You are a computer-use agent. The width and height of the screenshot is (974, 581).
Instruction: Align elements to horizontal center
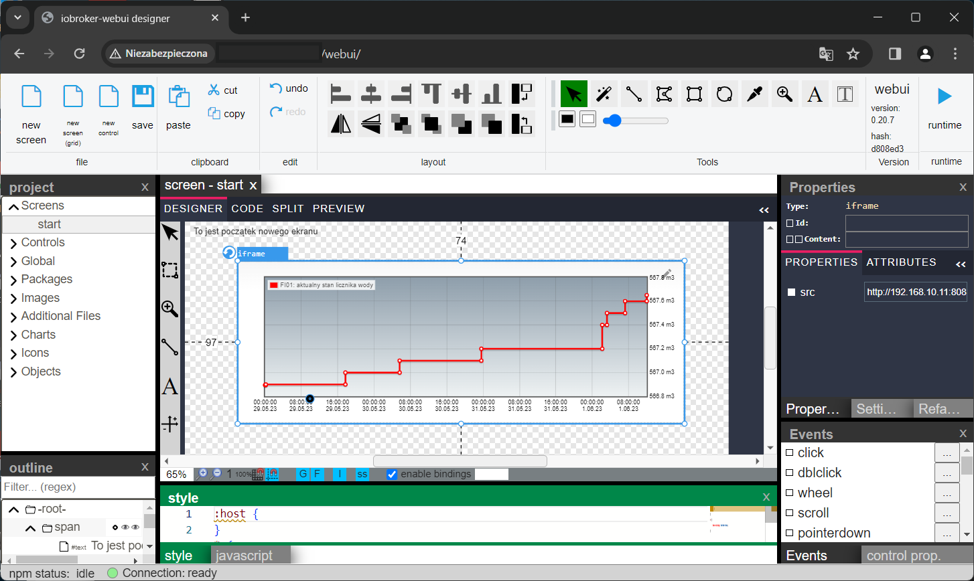click(371, 94)
